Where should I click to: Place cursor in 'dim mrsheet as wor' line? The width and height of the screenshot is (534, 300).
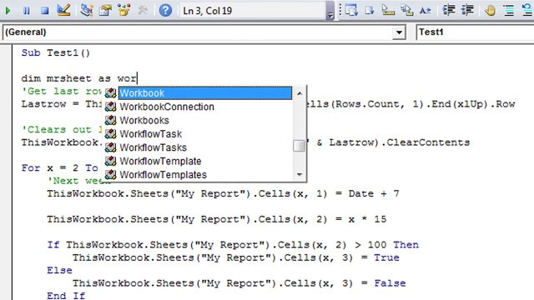coord(79,78)
